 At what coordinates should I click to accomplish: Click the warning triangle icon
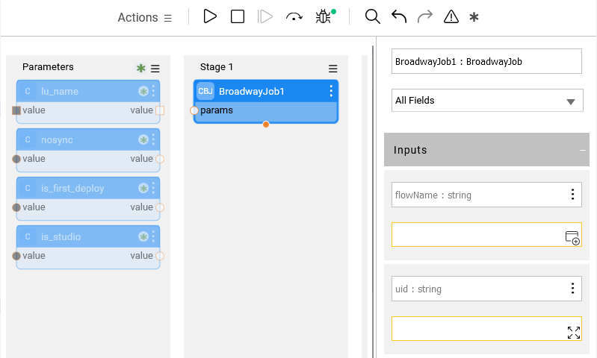(451, 16)
